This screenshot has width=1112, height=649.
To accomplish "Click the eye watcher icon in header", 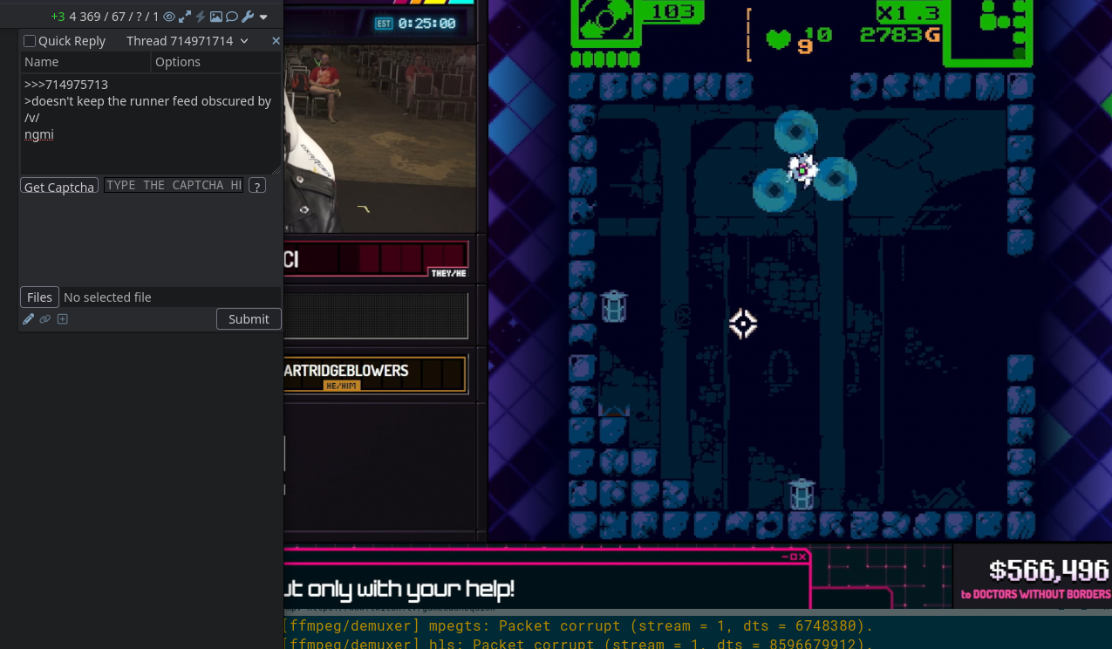I will pyautogui.click(x=169, y=17).
